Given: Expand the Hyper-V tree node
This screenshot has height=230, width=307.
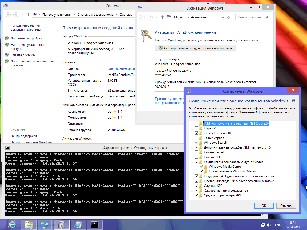Looking at the screenshot, I should pyautogui.click(x=192, y=129).
